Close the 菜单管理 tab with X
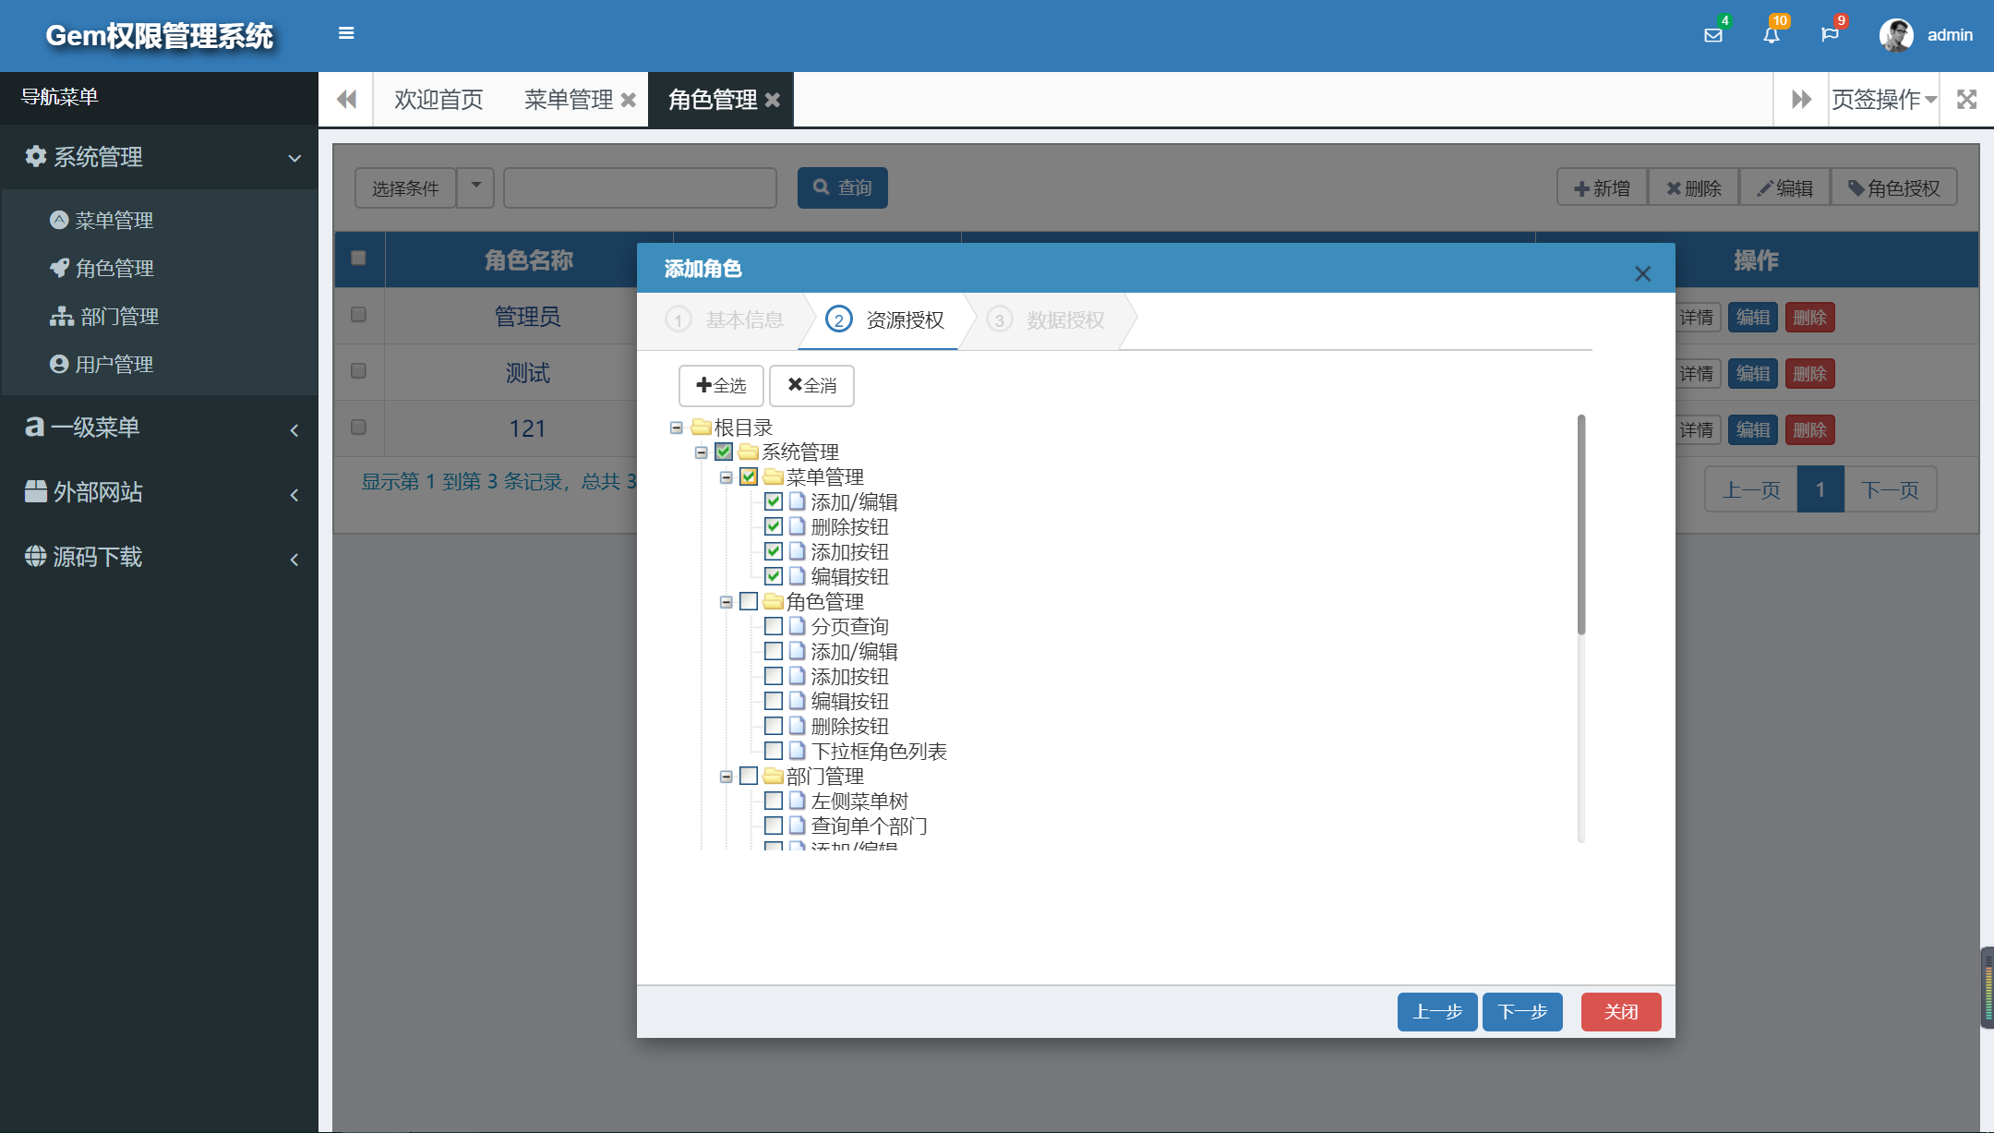Viewport: 1994px width, 1133px height. [x=629, y=100]
